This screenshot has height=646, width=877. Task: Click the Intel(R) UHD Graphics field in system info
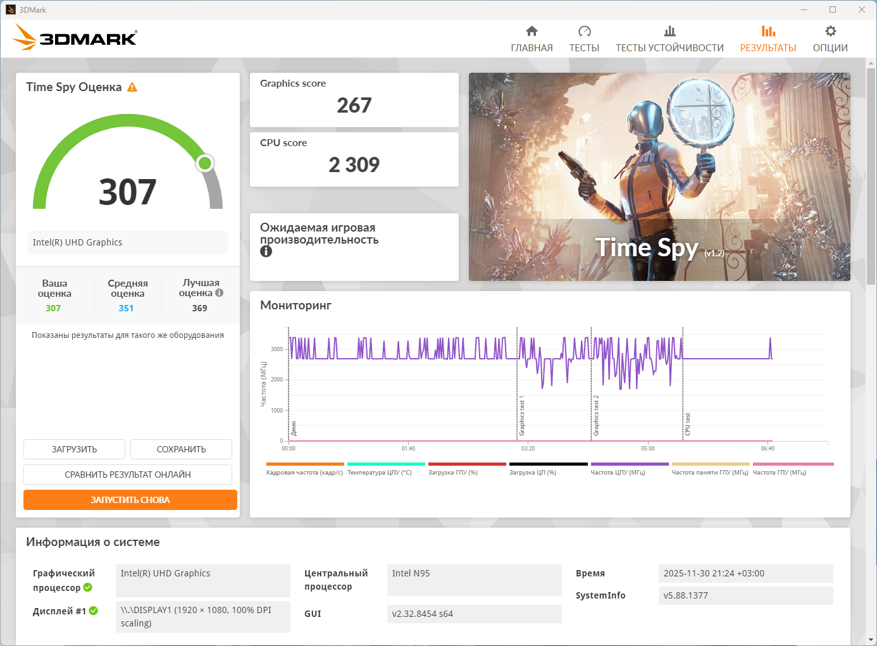coord(202,580)
